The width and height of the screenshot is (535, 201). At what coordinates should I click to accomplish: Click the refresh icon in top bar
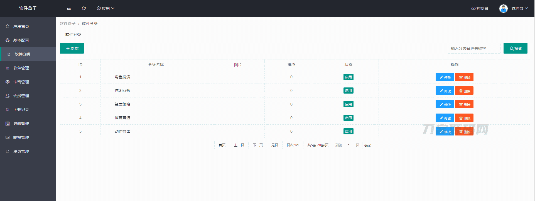coord(84,8)
